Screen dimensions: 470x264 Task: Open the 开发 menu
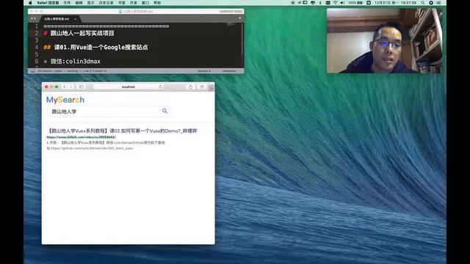click(134, 3)
